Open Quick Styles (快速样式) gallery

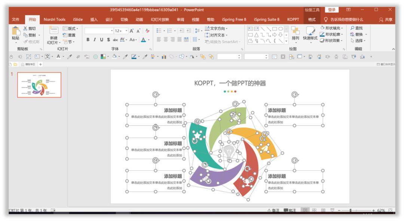coord(310,34)
